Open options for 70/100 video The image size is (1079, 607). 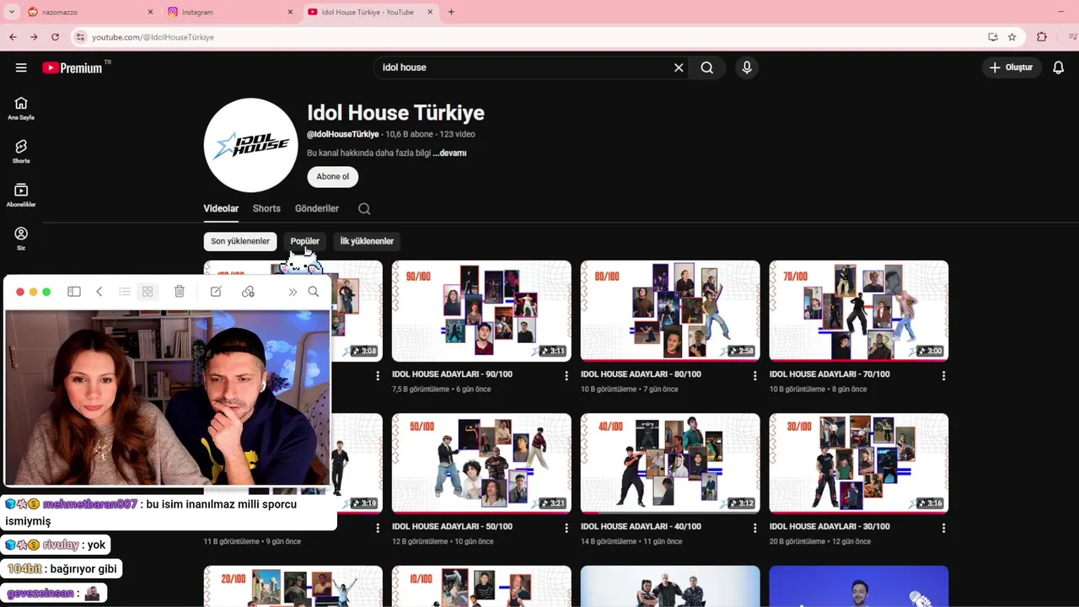click(944, 376)
